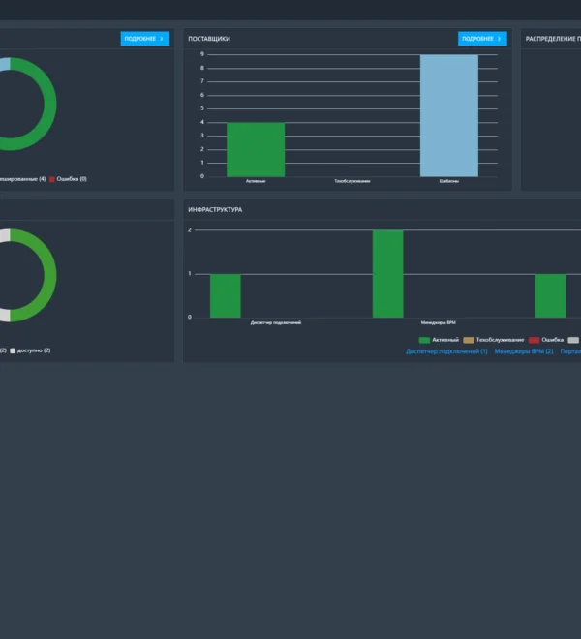Image resolution: width=581 pixels, height=639 pixels.
Task: Click the light-blue segment of top donut
Action: pos(5,64)
